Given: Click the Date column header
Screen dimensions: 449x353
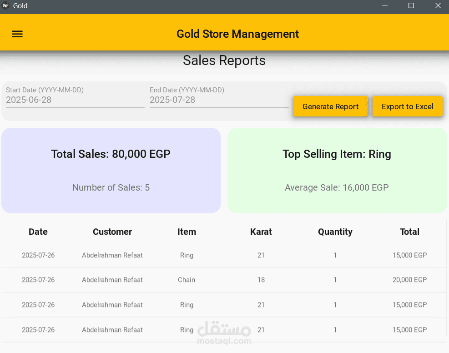Looking at the screenshot, I should (x=38, y=232).
